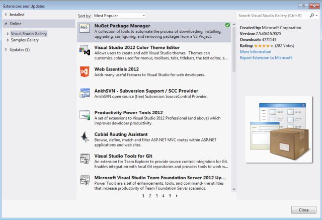Open the search options dropdown arrow
Viewport: 322px width, 220px height.
pyautogui.click(x=317, y=16)
